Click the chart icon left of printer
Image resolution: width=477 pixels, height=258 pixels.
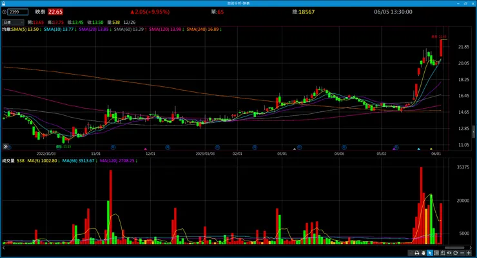click(411, 253)
